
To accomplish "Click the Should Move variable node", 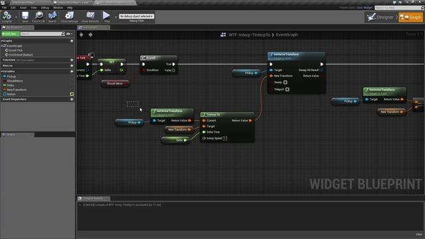I will (115, 84).
